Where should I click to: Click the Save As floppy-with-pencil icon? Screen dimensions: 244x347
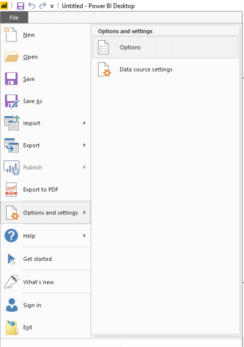12,101
